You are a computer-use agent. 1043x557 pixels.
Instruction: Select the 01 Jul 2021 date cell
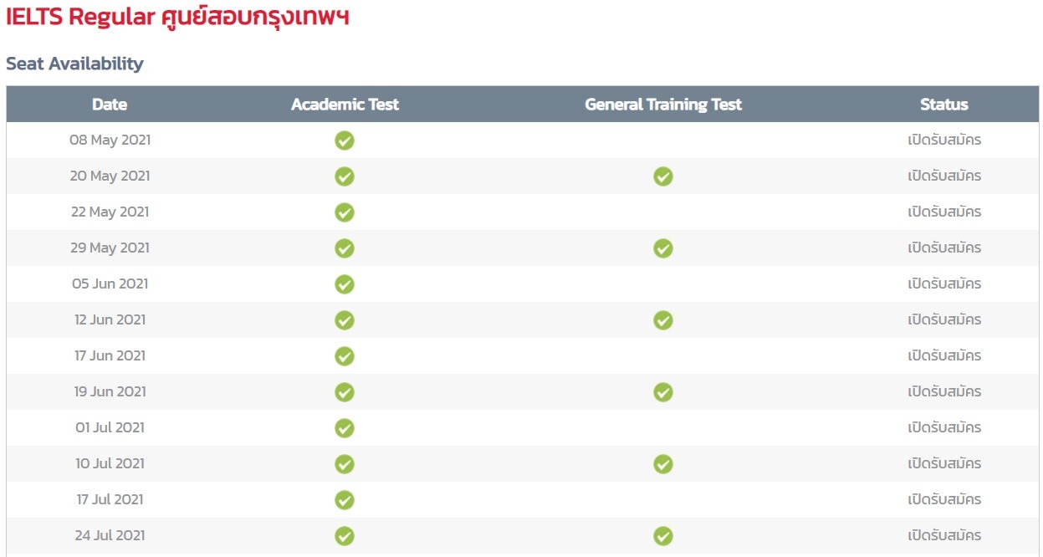pos(110,428)
